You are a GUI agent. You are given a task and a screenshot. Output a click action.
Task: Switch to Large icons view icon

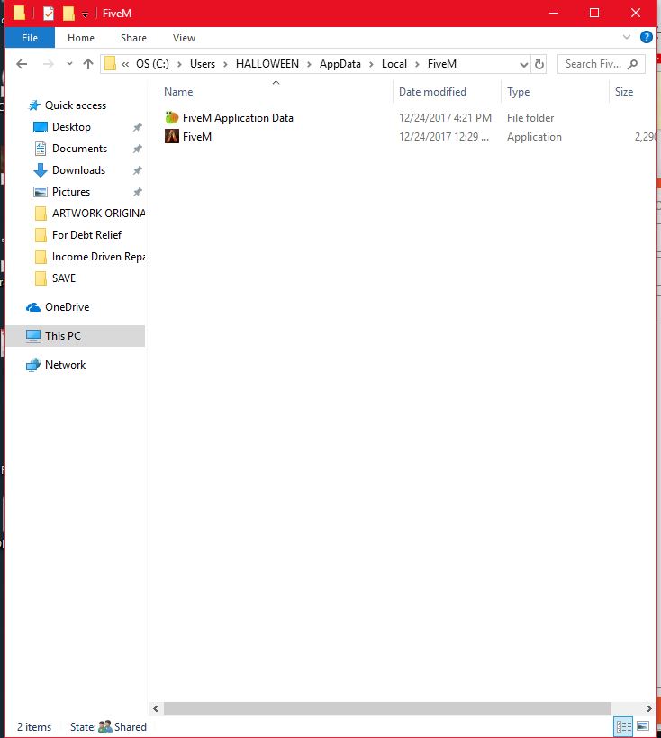pos(643,726)
